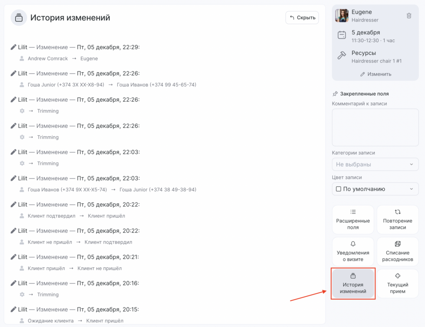The width and height of the screenshot is (425, 327).
Task: Click person icon beside Клиент пришёл → Клиент не пришёл
Action: (x=22, y=268)
